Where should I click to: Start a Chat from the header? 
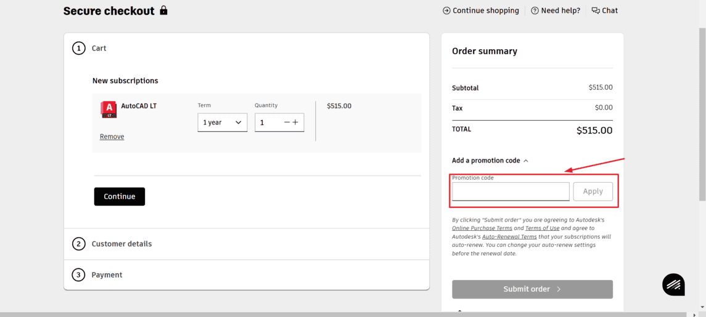click(x=605, y=10)
